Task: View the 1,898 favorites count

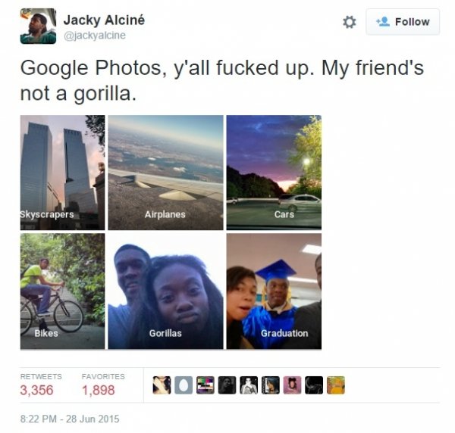Action: tap(99, 390)
